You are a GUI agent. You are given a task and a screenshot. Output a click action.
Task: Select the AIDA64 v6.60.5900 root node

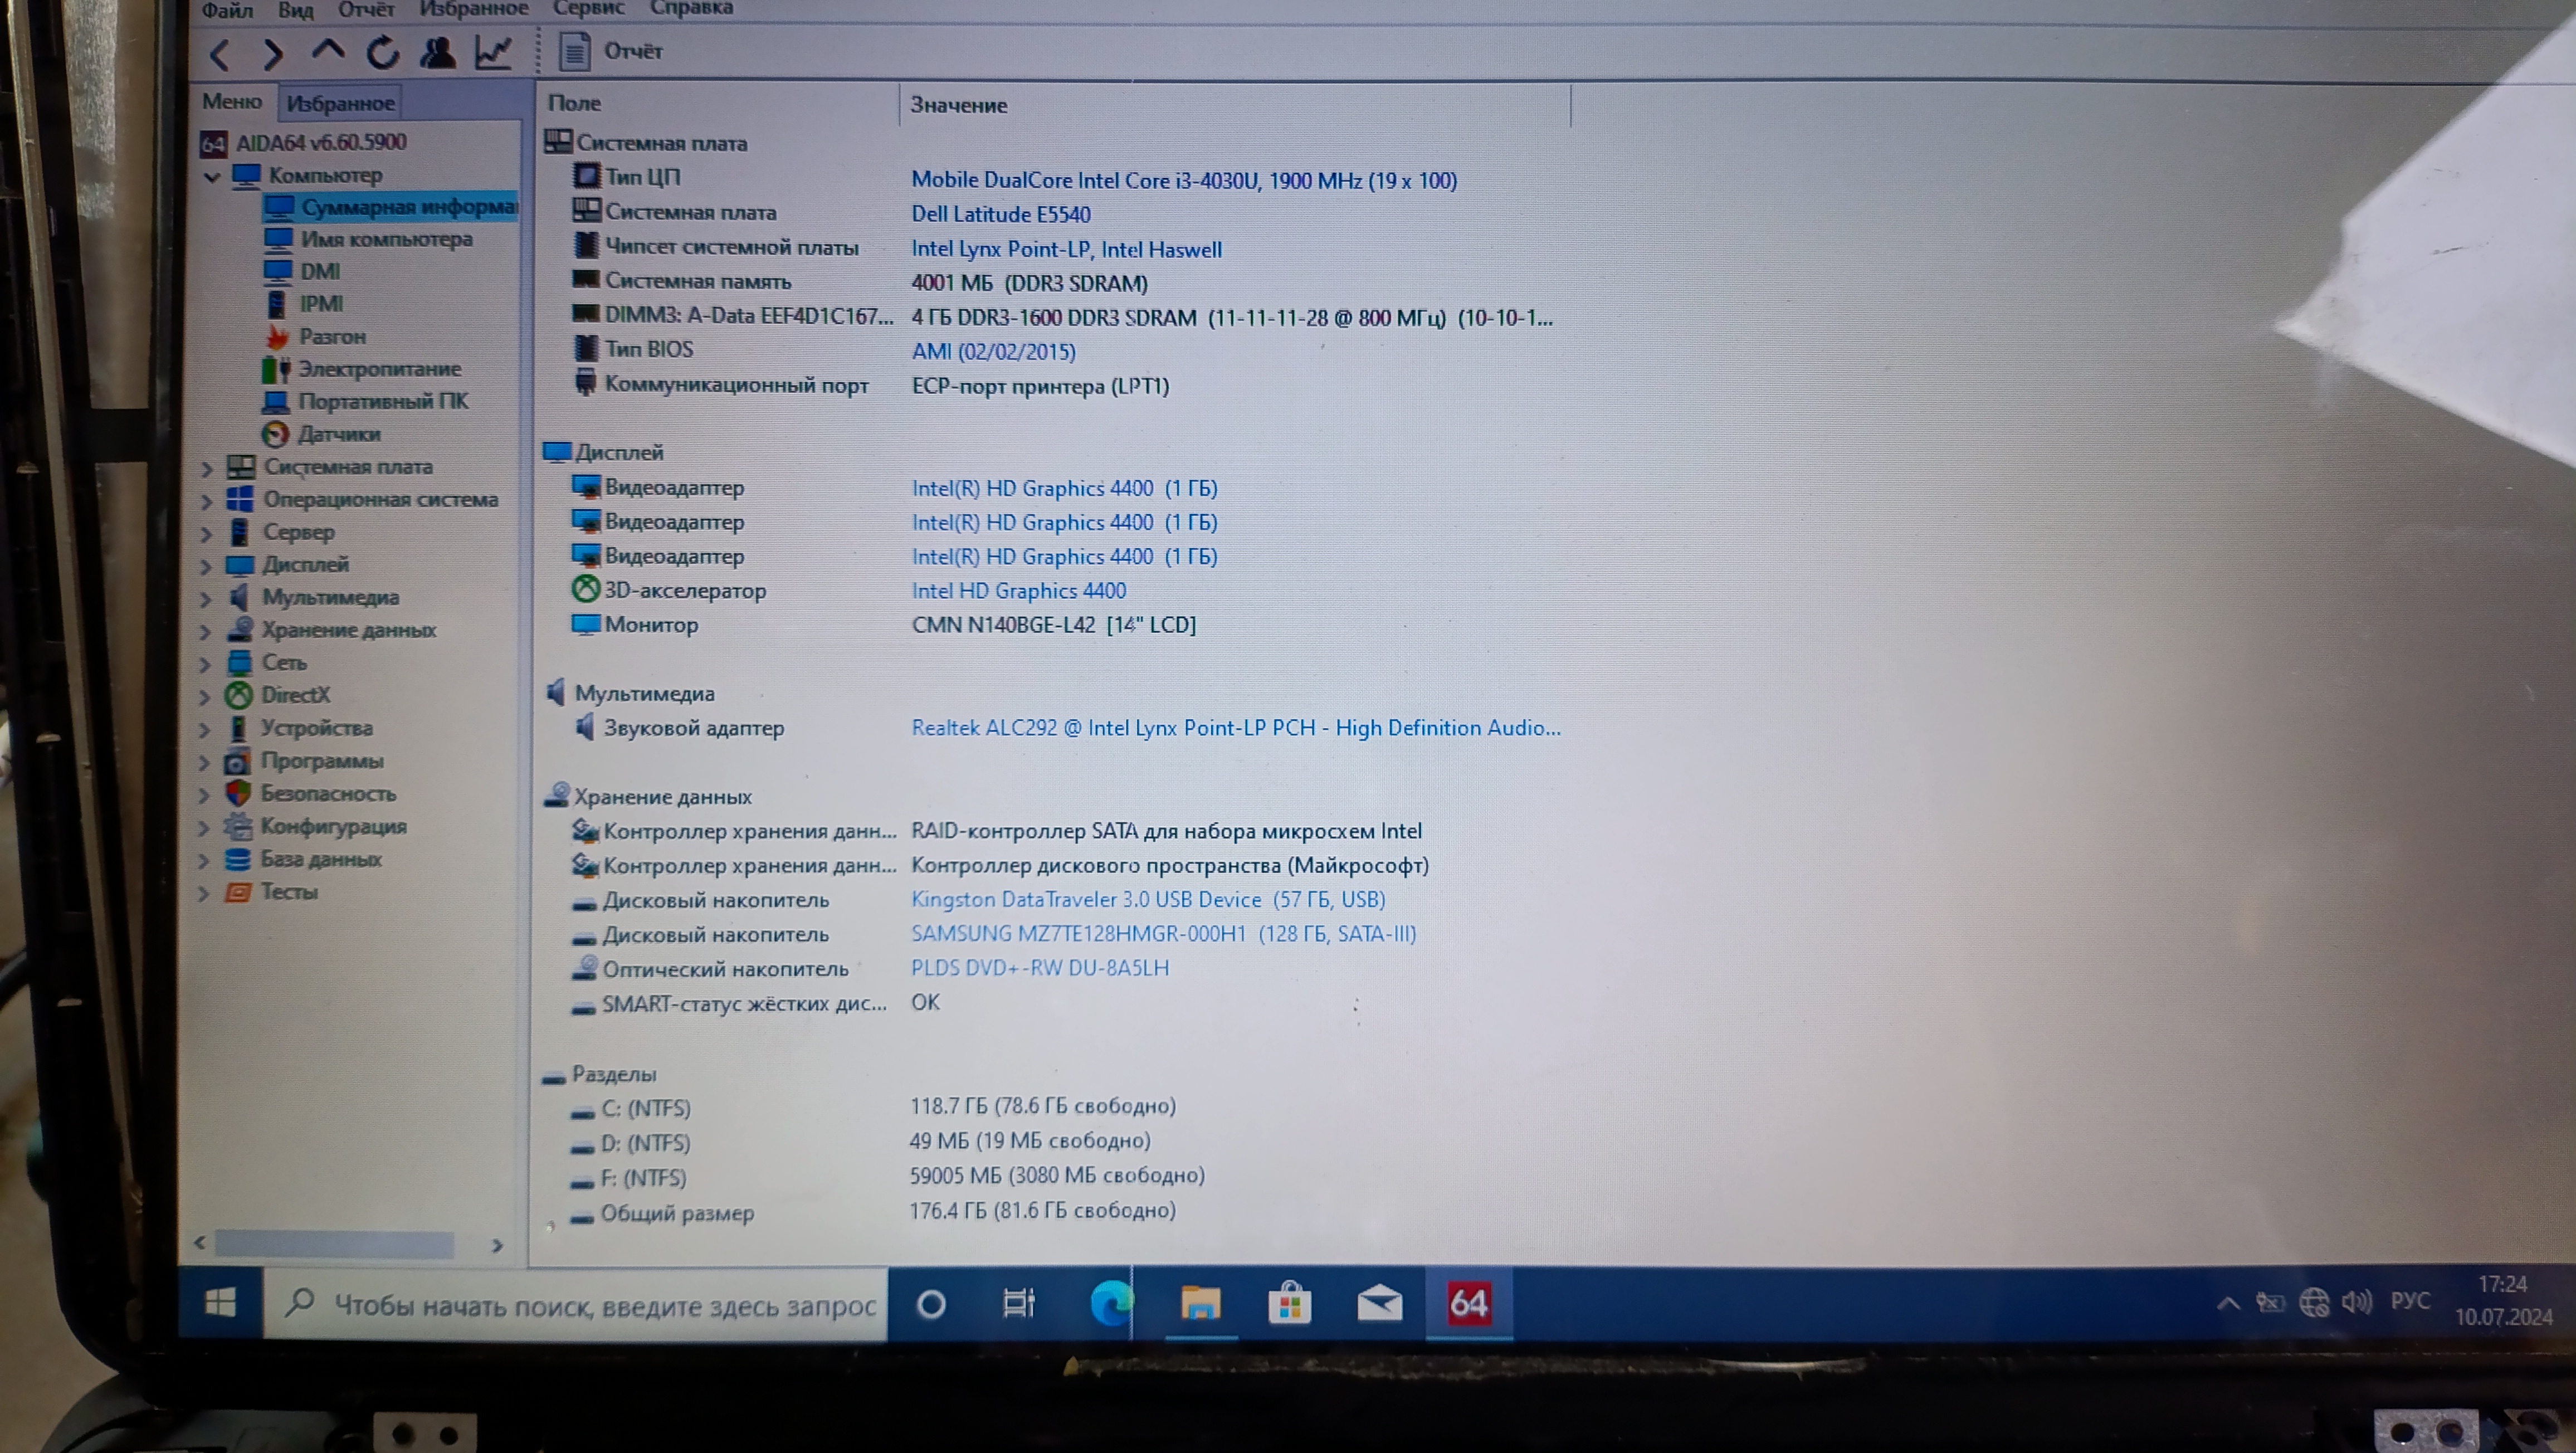(303, 142)
